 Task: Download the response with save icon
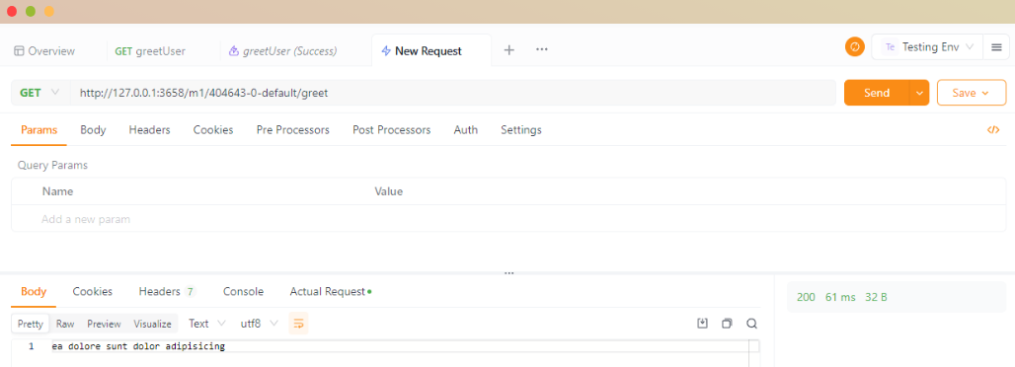point(702,323)
